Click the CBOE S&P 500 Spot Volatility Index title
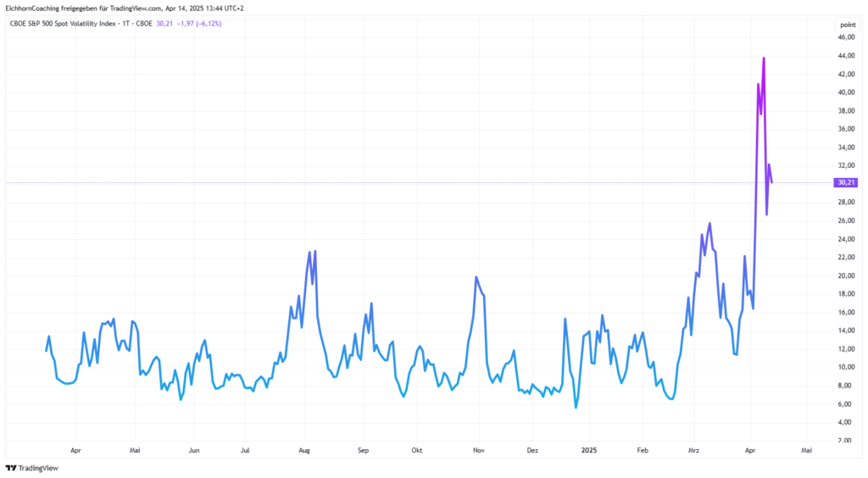The width and height of the screenshot is (868, 478). (x=63, y=24)
